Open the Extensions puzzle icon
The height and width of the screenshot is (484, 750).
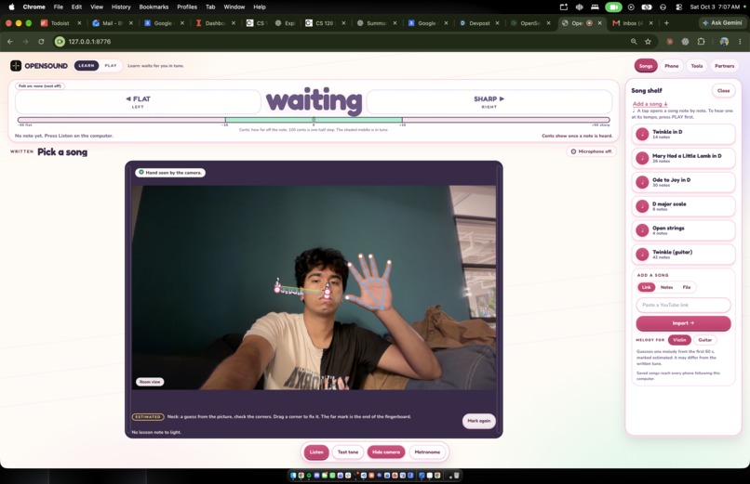pos(702,42)
